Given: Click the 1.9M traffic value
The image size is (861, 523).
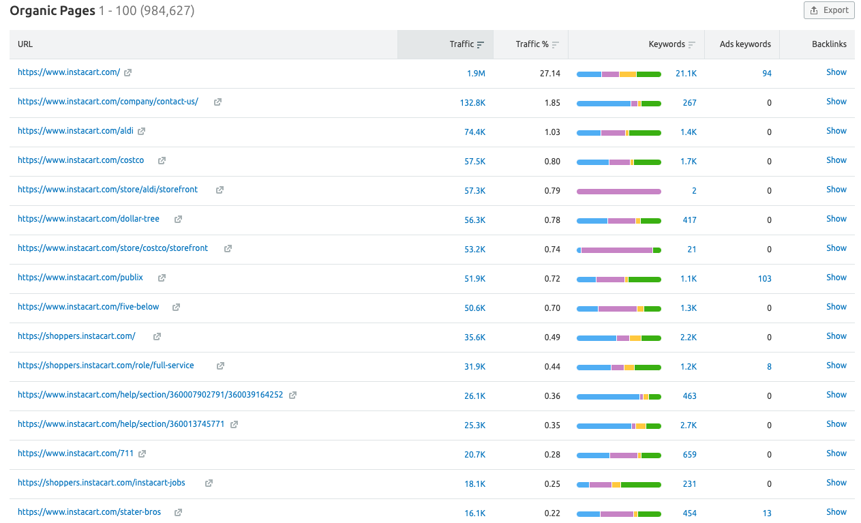Looking at the screenshot, I should (x=476, y=74).
